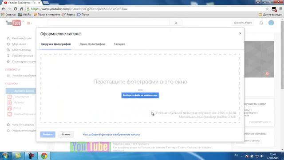Expand the Просмотреть все dropdown
Image resolution: width=284 pixels, height=160 pixels.
pyautogui.click(x=260, y=122)
